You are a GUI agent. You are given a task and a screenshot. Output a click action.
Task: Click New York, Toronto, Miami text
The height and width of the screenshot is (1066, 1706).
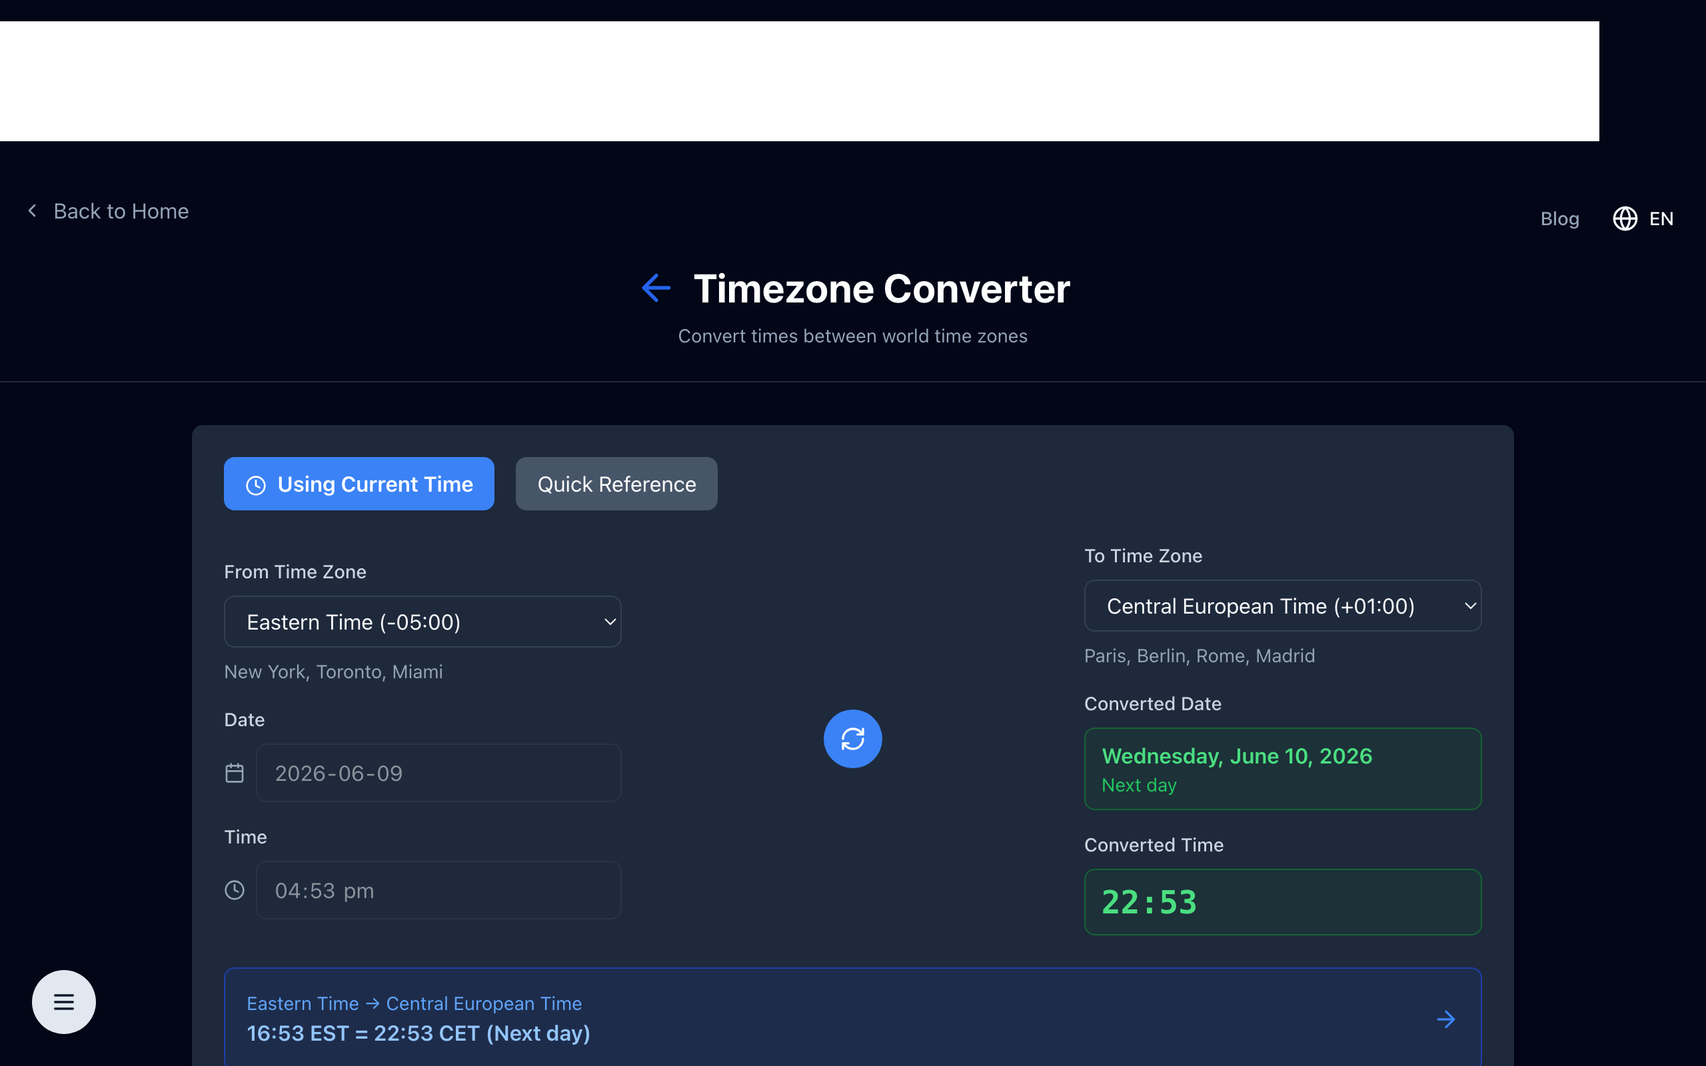click(x=333, y=672)
